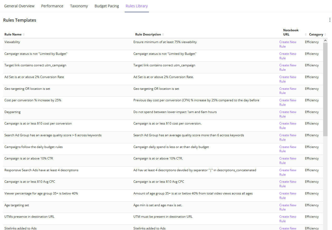This screenshot has height=230, width=332.
Task: Go to the Taxonomy tab
Action: coord(79,6)
